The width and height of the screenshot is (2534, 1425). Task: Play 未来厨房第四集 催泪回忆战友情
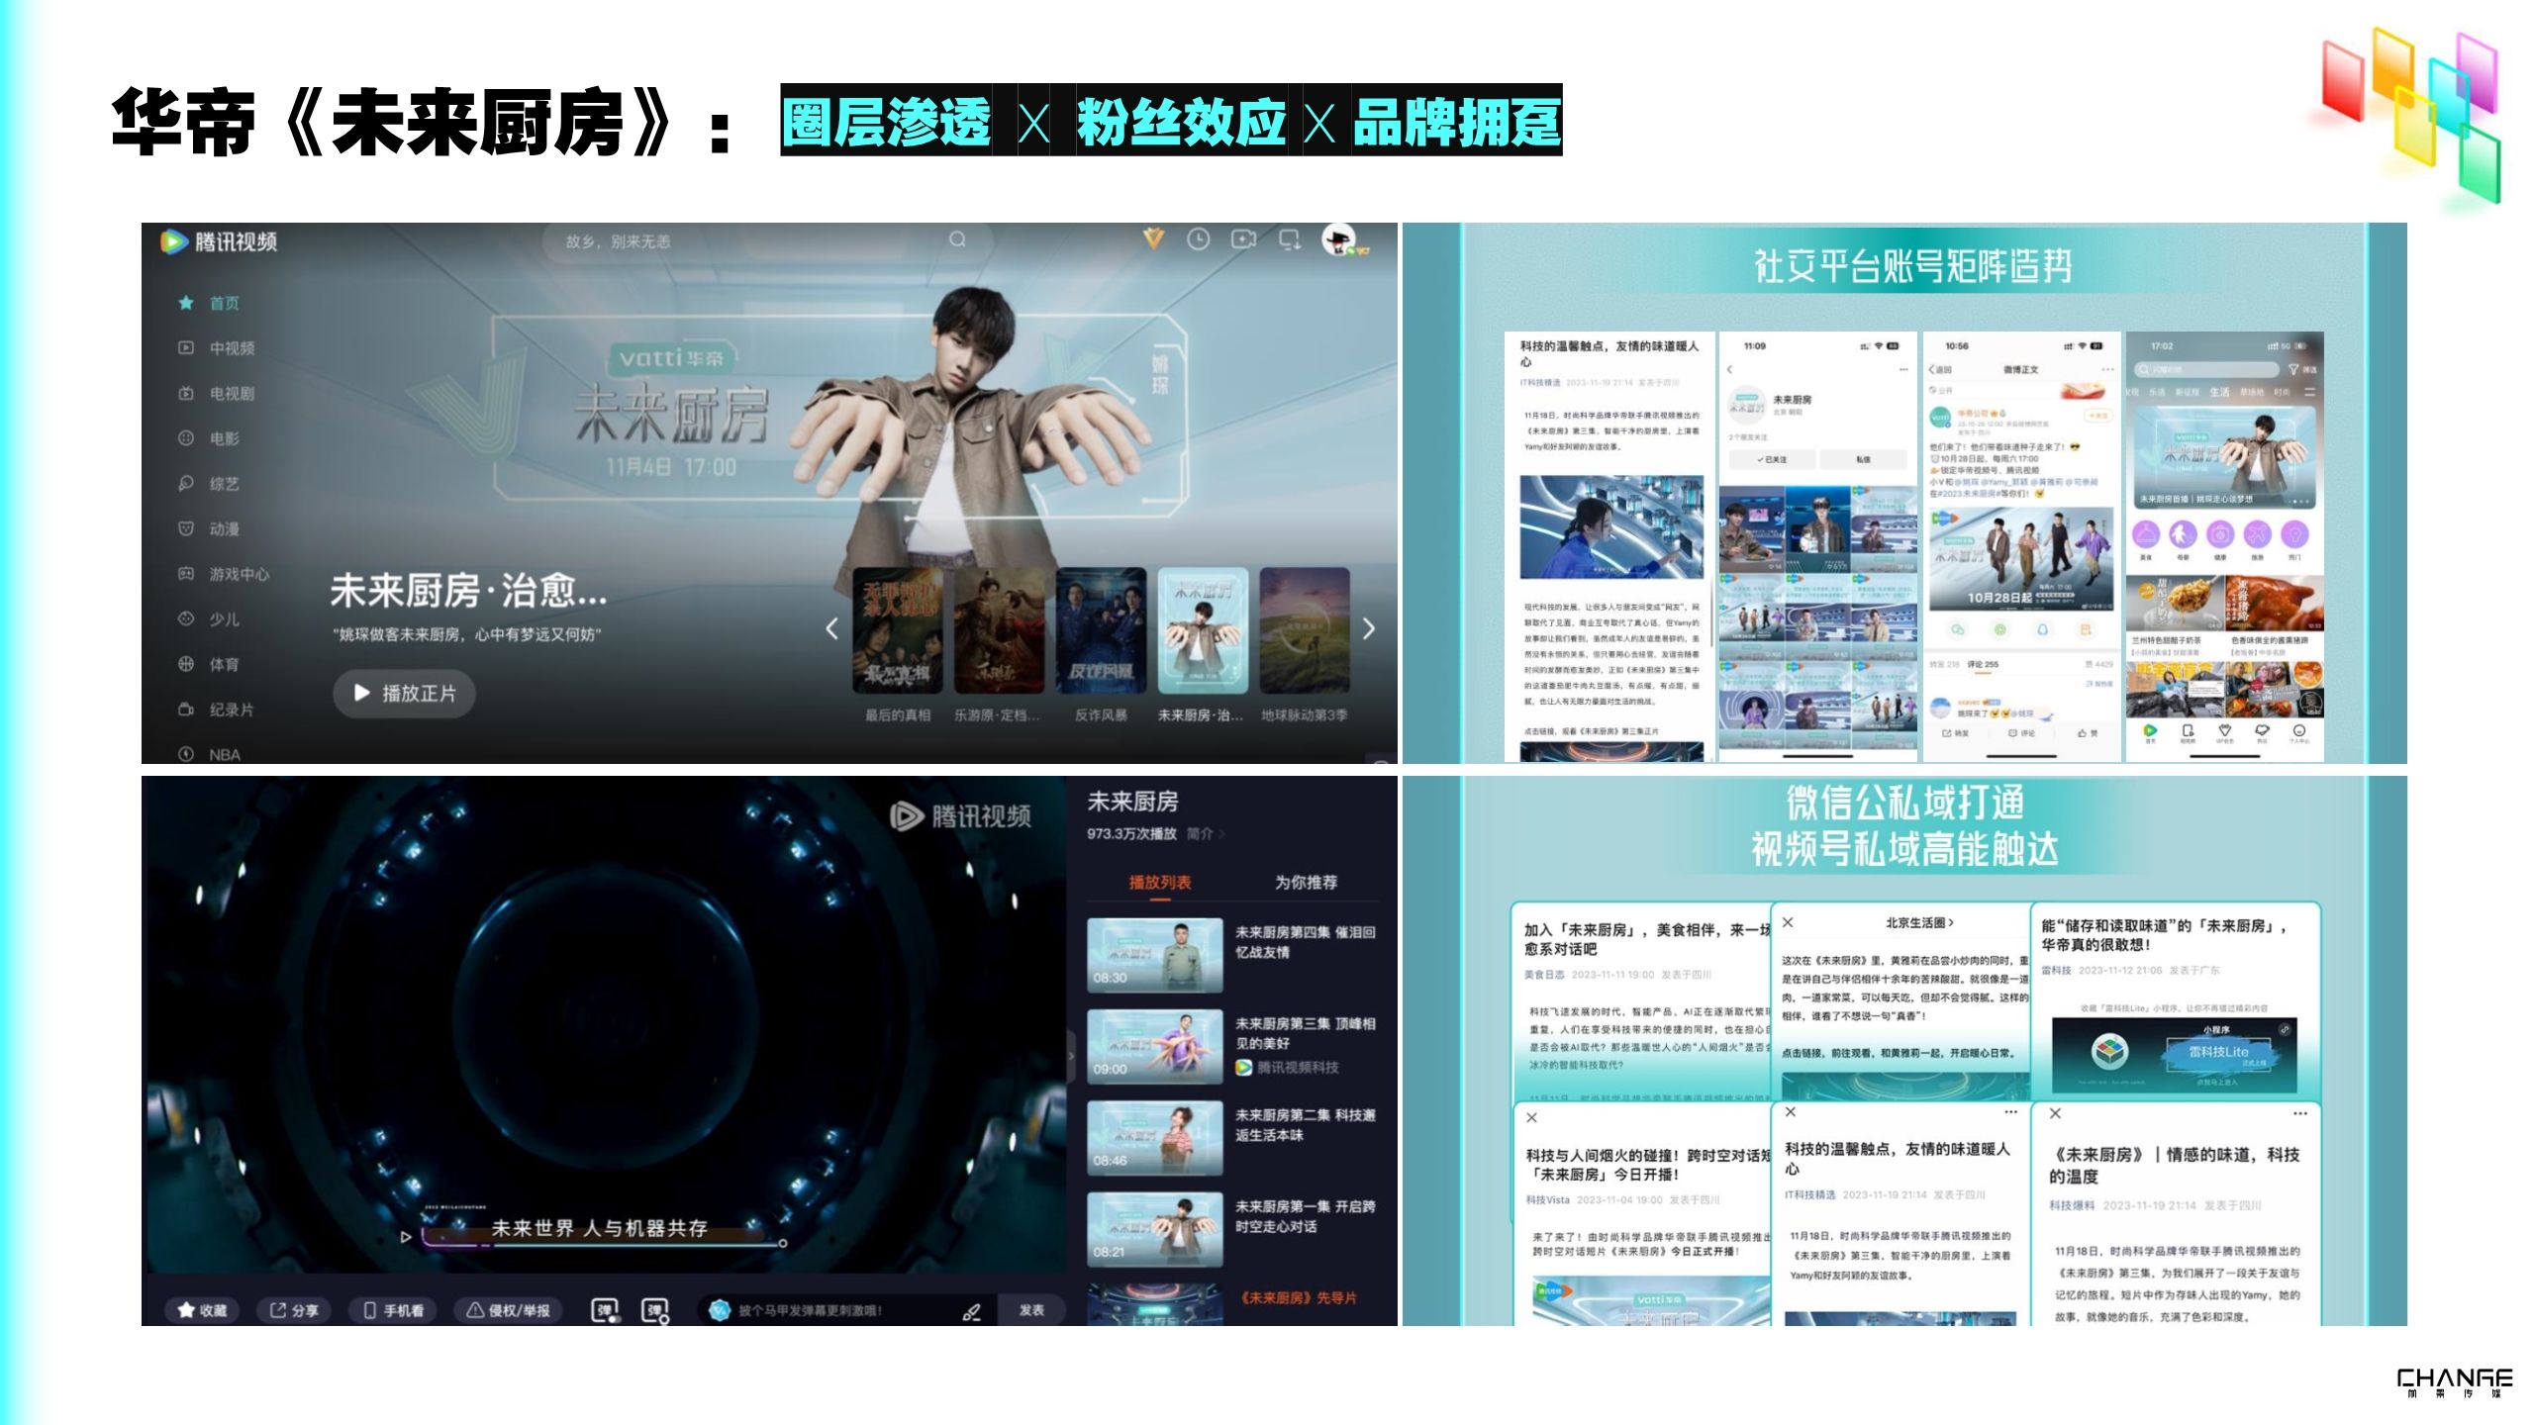pos(1232,954)
